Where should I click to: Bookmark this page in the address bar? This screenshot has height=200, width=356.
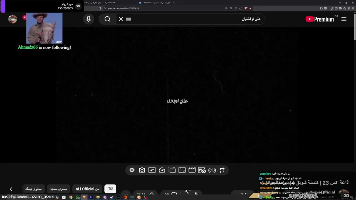point(100,8)
